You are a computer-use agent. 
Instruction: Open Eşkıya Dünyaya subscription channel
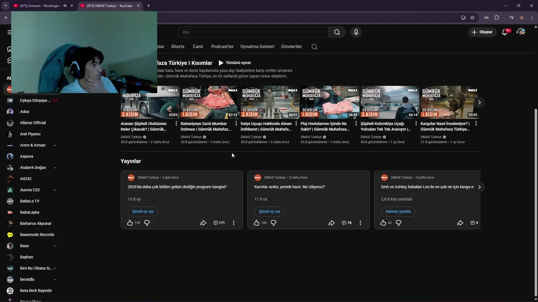click(32, 101)
